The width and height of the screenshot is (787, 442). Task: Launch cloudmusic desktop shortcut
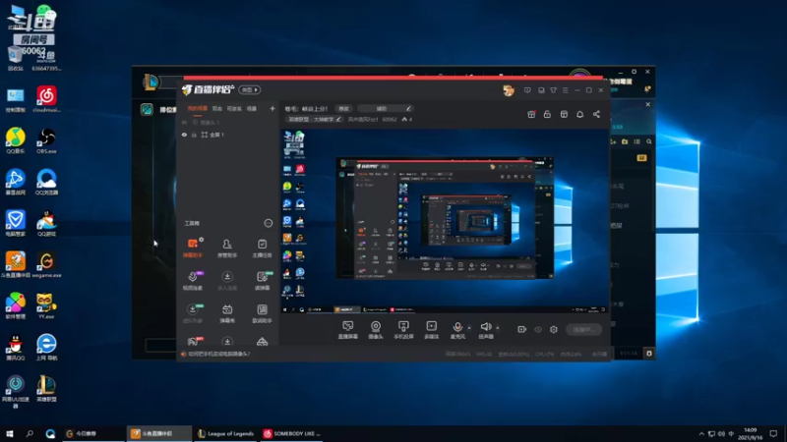click(x=46, y=99)
